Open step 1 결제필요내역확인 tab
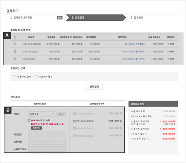 tap(35, 18)
